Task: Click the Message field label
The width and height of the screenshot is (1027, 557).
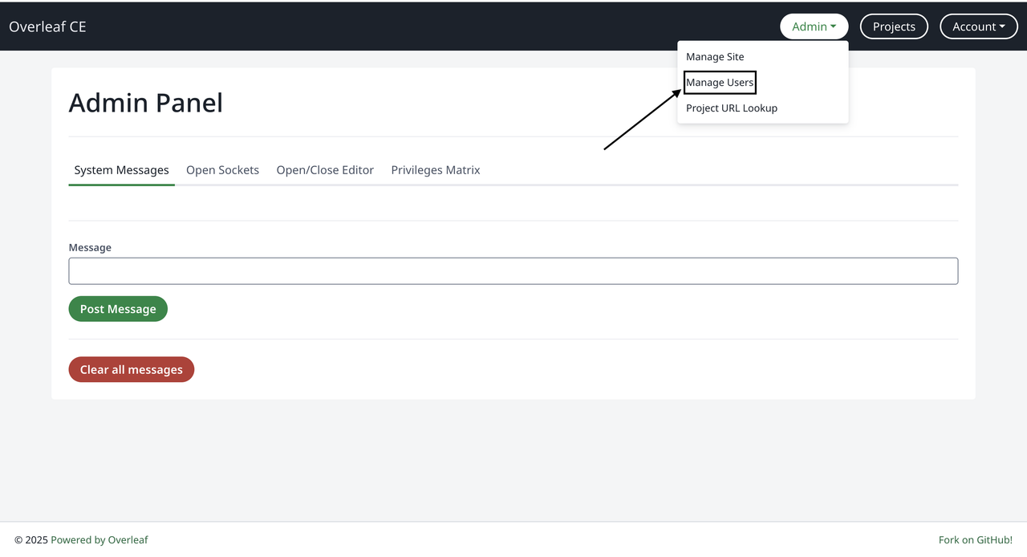Action: (x=89, y=247)
